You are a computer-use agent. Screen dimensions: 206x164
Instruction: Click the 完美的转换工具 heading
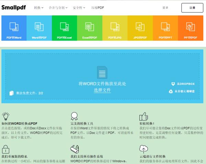coord(82,124)
